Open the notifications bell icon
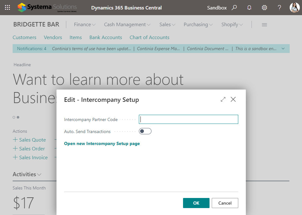 click(249, 8)
